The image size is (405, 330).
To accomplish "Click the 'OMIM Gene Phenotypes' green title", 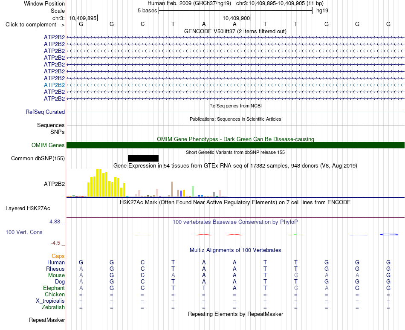I will click(235, 139).
